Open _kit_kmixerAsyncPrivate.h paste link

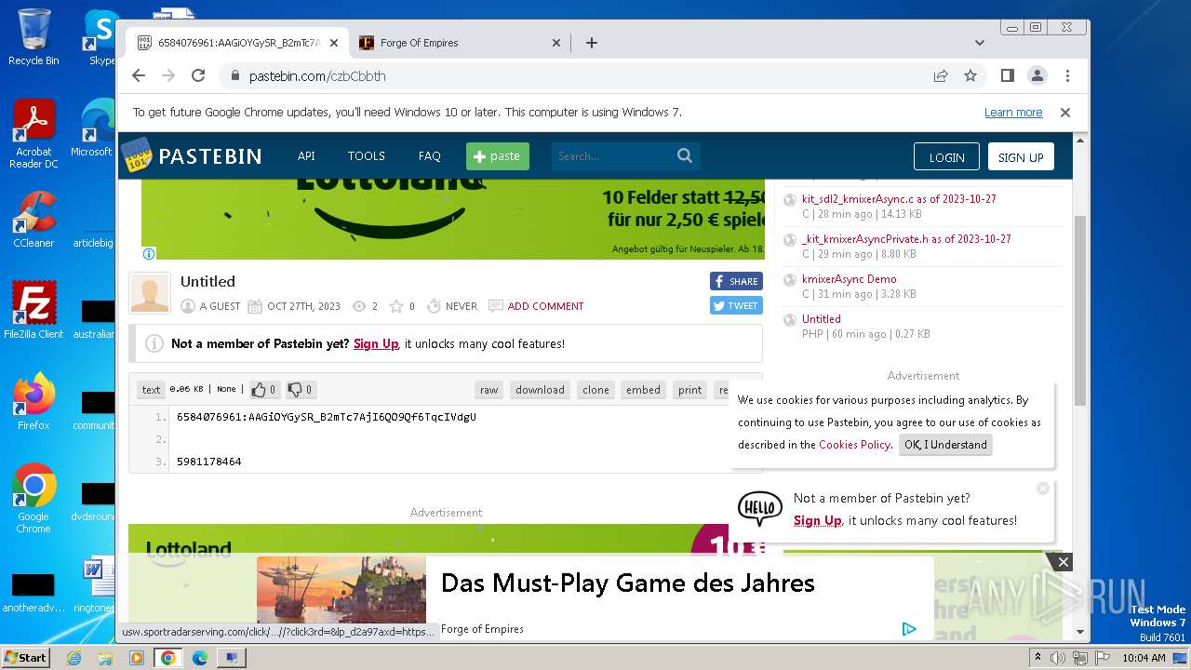coord(906,239)
